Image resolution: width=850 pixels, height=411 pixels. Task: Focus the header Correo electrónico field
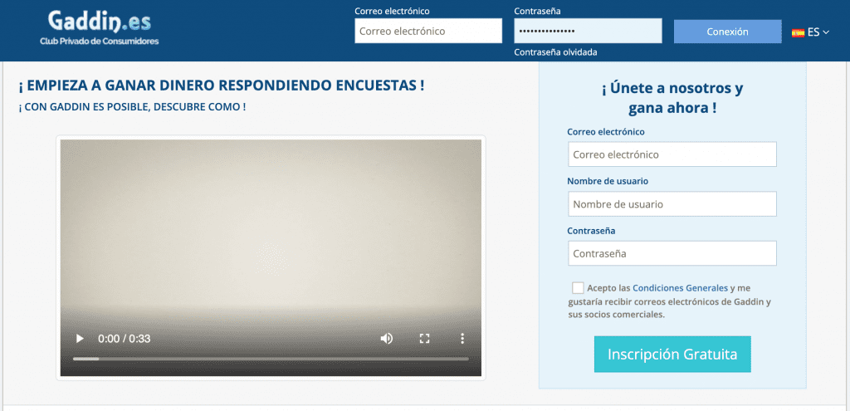coord(428,31)
